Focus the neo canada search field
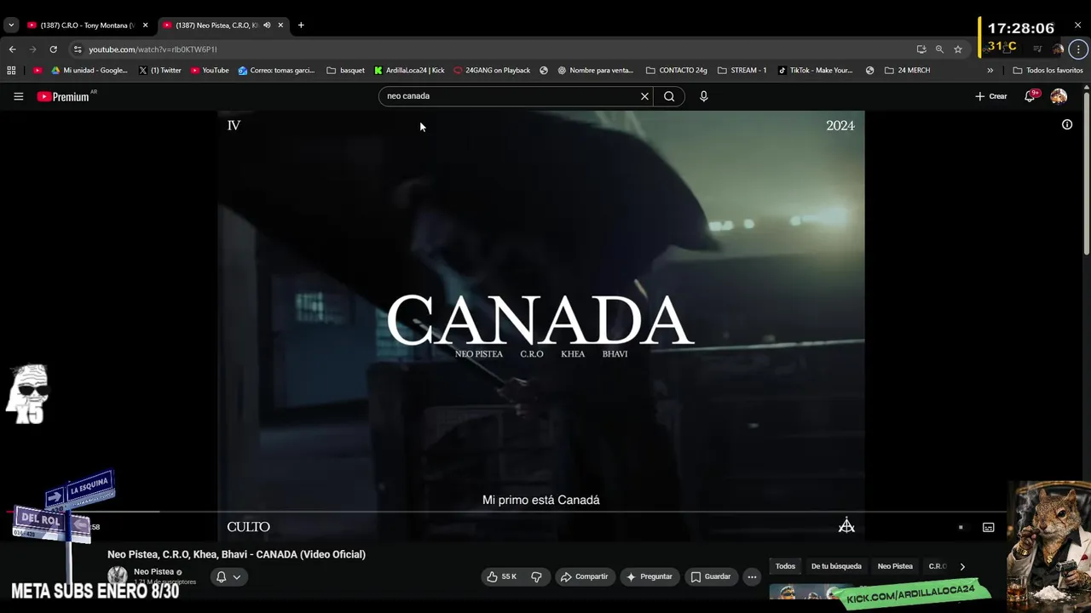This screenshot has height=613, width=1091. [x=510, y=96]
